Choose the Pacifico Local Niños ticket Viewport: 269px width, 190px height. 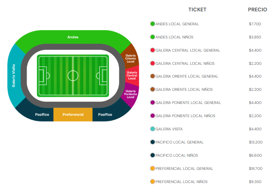(x=177, y=155)
